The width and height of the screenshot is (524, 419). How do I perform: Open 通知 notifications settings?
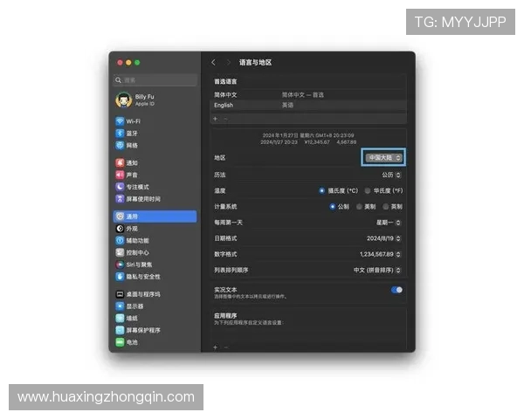(127, 162)
